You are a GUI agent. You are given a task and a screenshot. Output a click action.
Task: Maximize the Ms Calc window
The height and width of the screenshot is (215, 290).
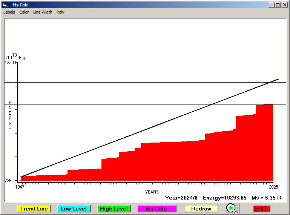pyautogui.click(x=278, y=5)
